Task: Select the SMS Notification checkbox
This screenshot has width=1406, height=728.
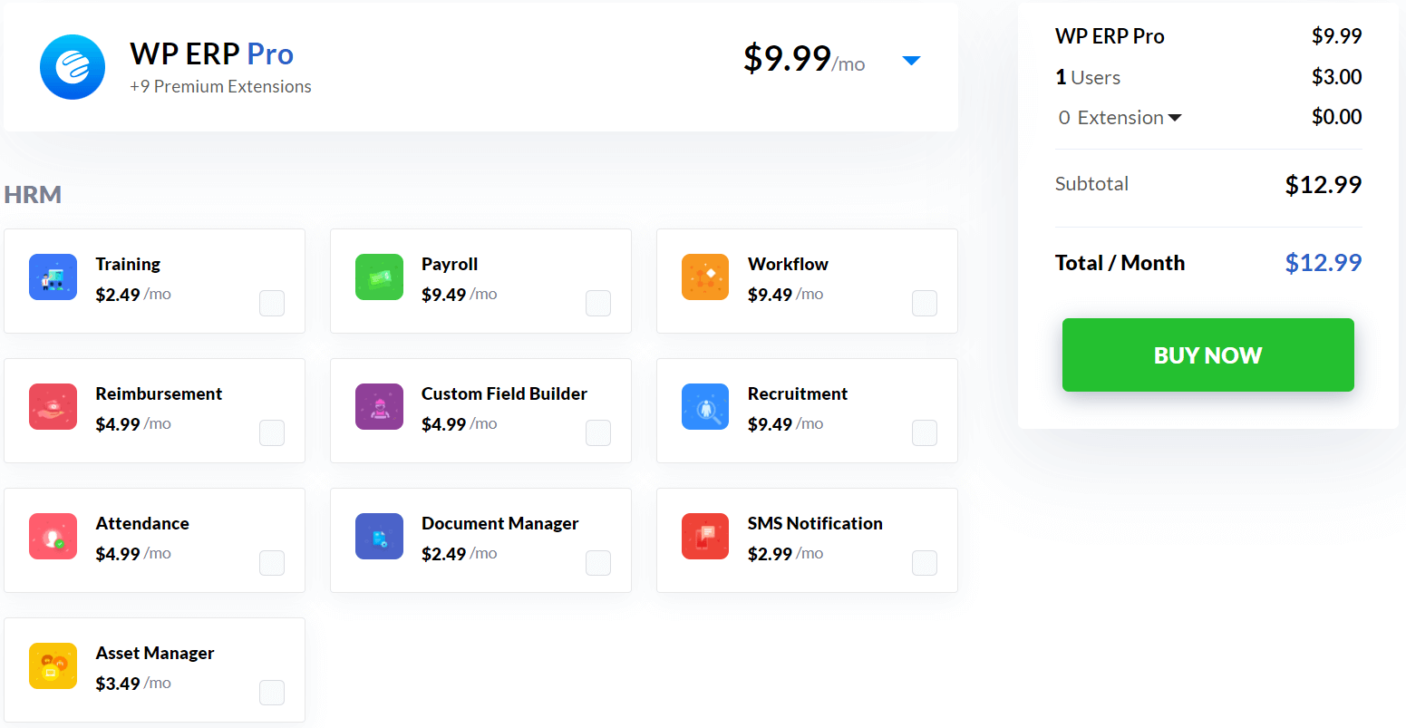Action: [925, 562]
